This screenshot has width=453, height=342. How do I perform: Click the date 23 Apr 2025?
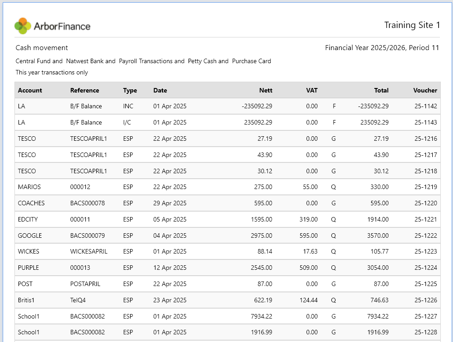170,300
